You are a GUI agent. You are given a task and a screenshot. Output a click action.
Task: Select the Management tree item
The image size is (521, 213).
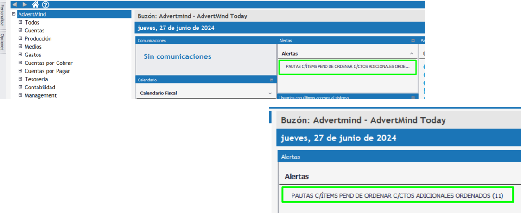40,95
